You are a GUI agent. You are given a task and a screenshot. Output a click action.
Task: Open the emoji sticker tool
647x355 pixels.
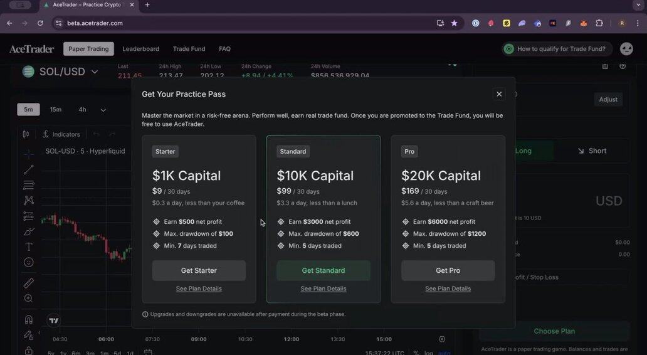point(28,262)
